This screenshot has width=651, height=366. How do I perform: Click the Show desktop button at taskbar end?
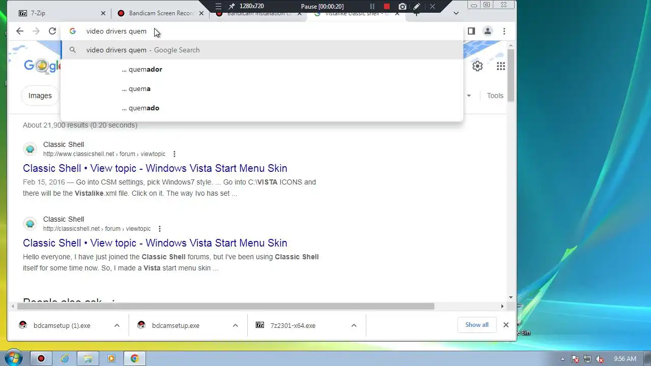647,358
